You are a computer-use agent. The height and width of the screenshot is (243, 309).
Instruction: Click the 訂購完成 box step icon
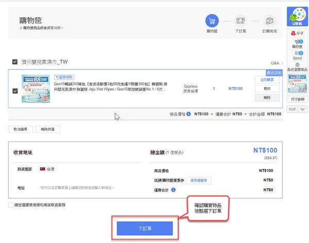tap(269, 21)
